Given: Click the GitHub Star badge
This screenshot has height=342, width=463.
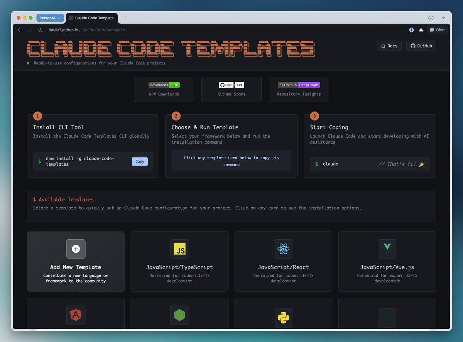Looking at the screenshot, I should click(226, 85).
